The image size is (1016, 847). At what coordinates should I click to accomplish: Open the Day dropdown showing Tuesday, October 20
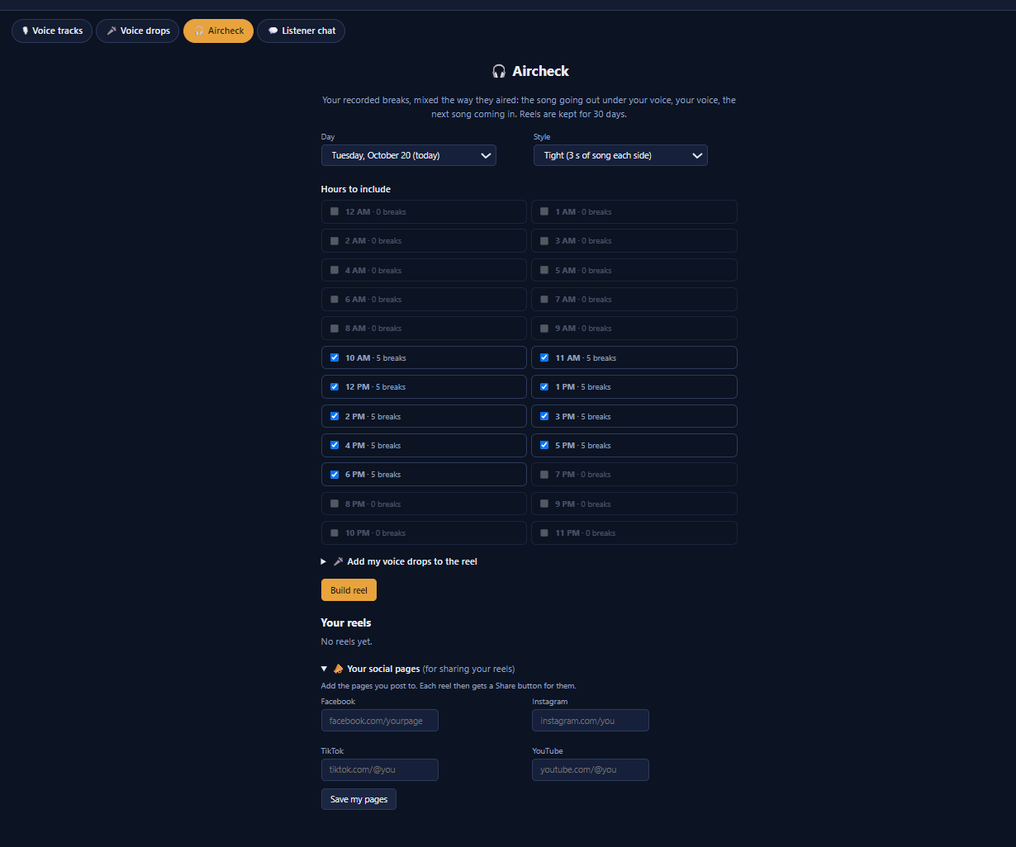[408, 155]
